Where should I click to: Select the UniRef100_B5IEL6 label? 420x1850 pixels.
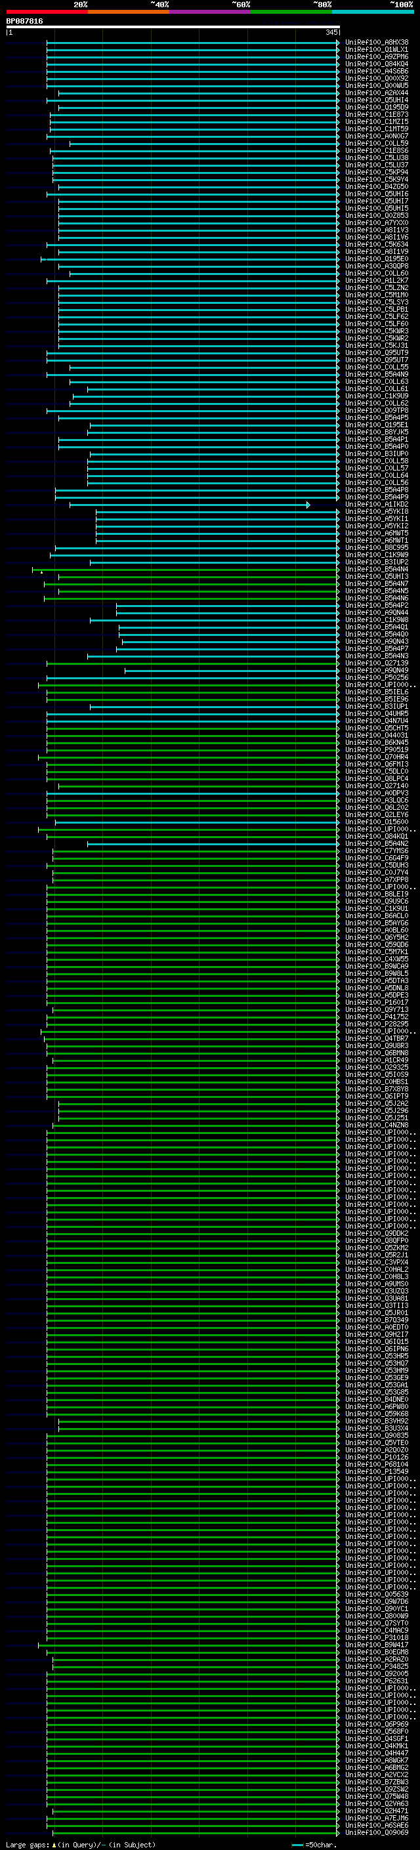(x=376, y=692)
